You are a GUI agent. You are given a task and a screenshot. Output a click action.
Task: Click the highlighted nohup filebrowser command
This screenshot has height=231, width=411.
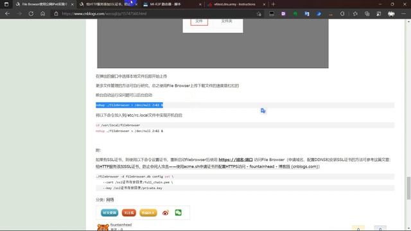coord(129,105)
